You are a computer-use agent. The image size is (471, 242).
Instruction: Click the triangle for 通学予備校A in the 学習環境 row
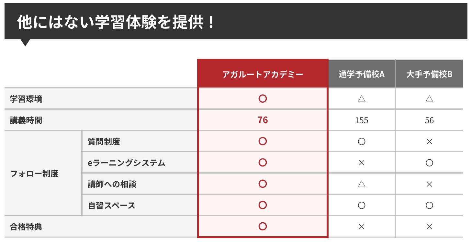click(x=362, y=99)
